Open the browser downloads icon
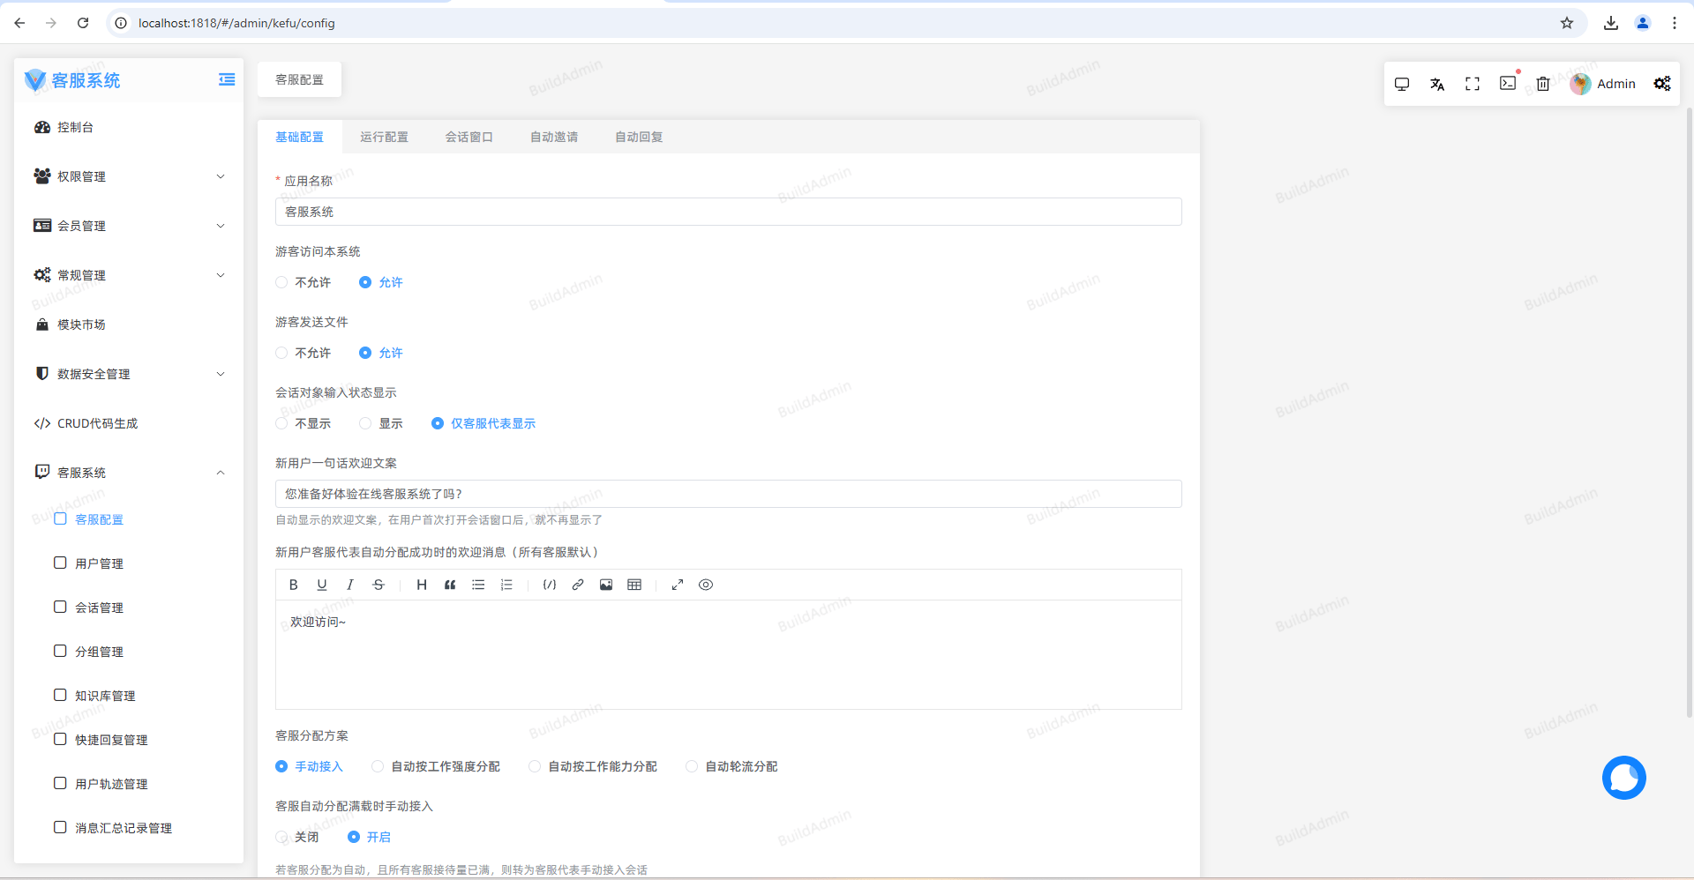1694x880 pixels. pos(1611,23)
